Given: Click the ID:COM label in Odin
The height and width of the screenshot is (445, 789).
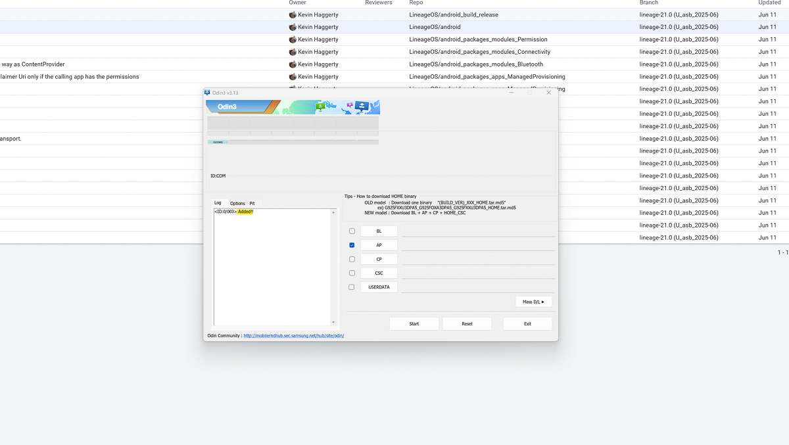Looking at the screenshot, I should [x=218, y=176].
